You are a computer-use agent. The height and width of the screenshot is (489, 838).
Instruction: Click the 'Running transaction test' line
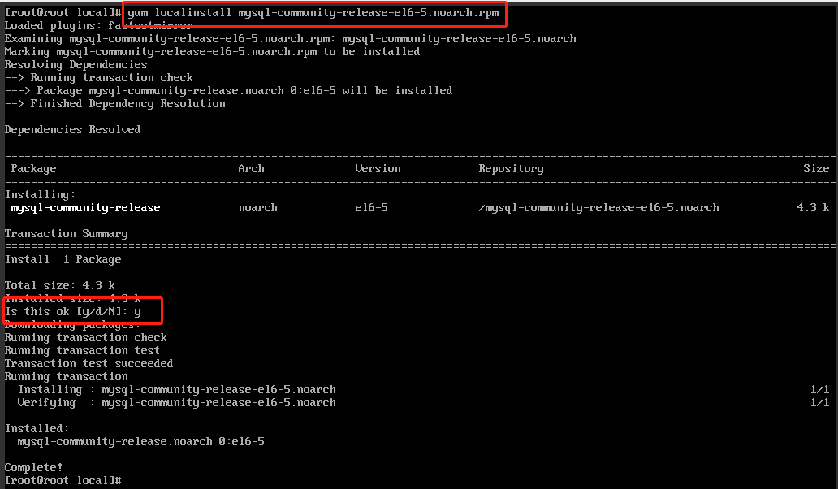click(82, 351)
